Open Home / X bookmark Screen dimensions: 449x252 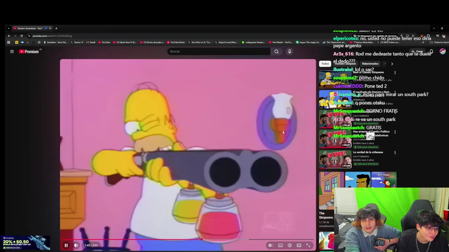click(77, 42)
